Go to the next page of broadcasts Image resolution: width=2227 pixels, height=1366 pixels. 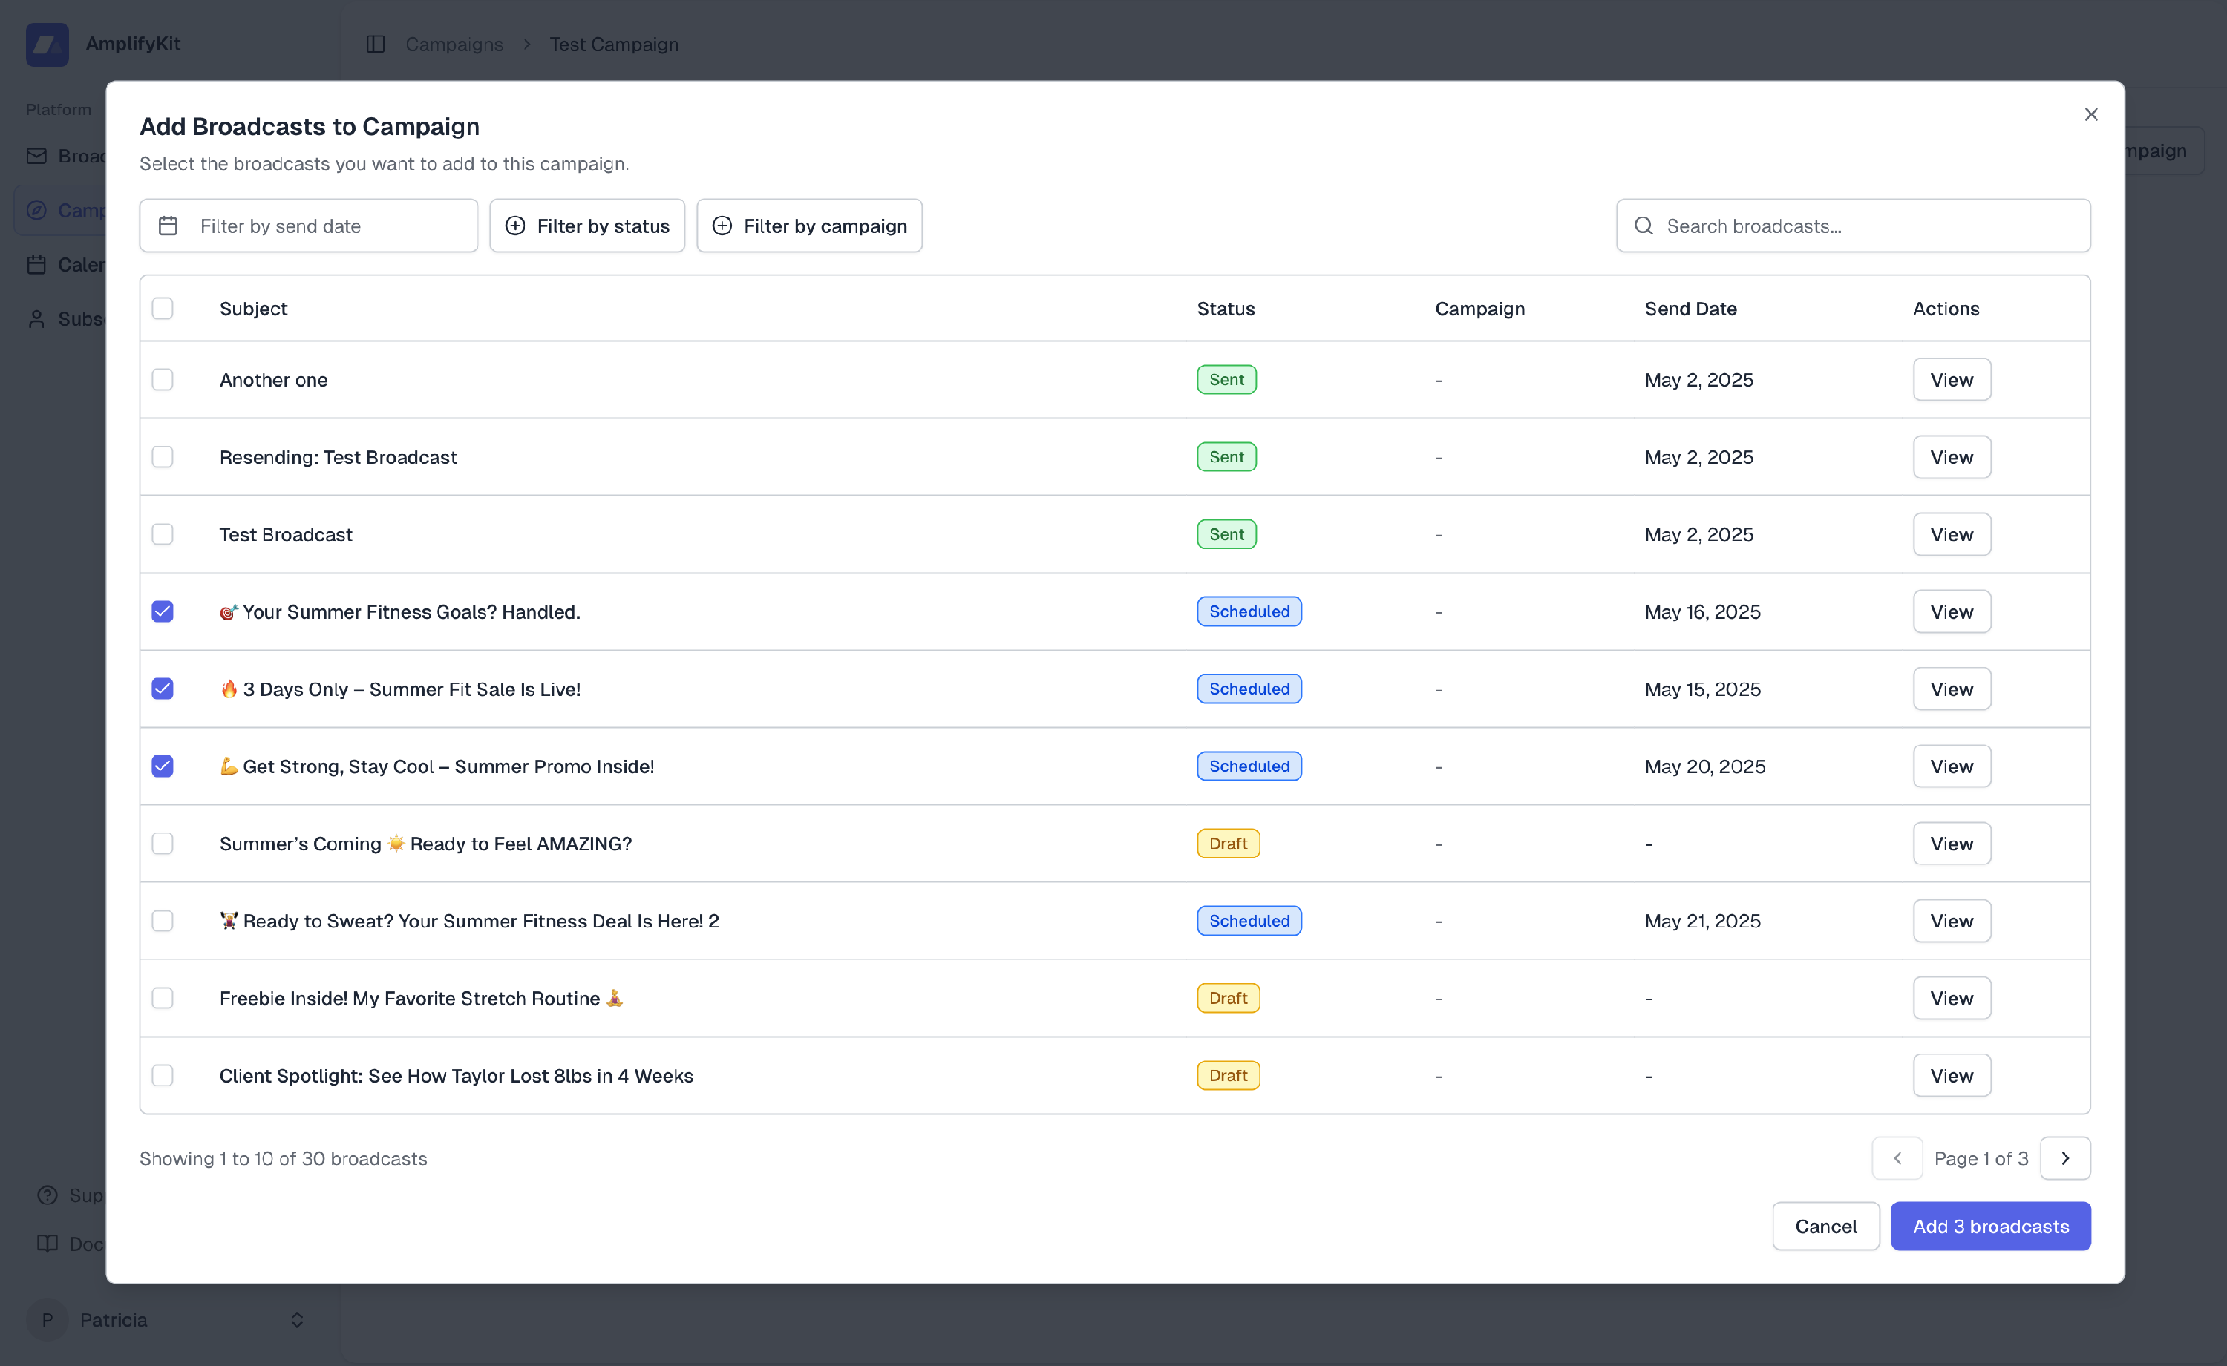pos(2064,1158)
